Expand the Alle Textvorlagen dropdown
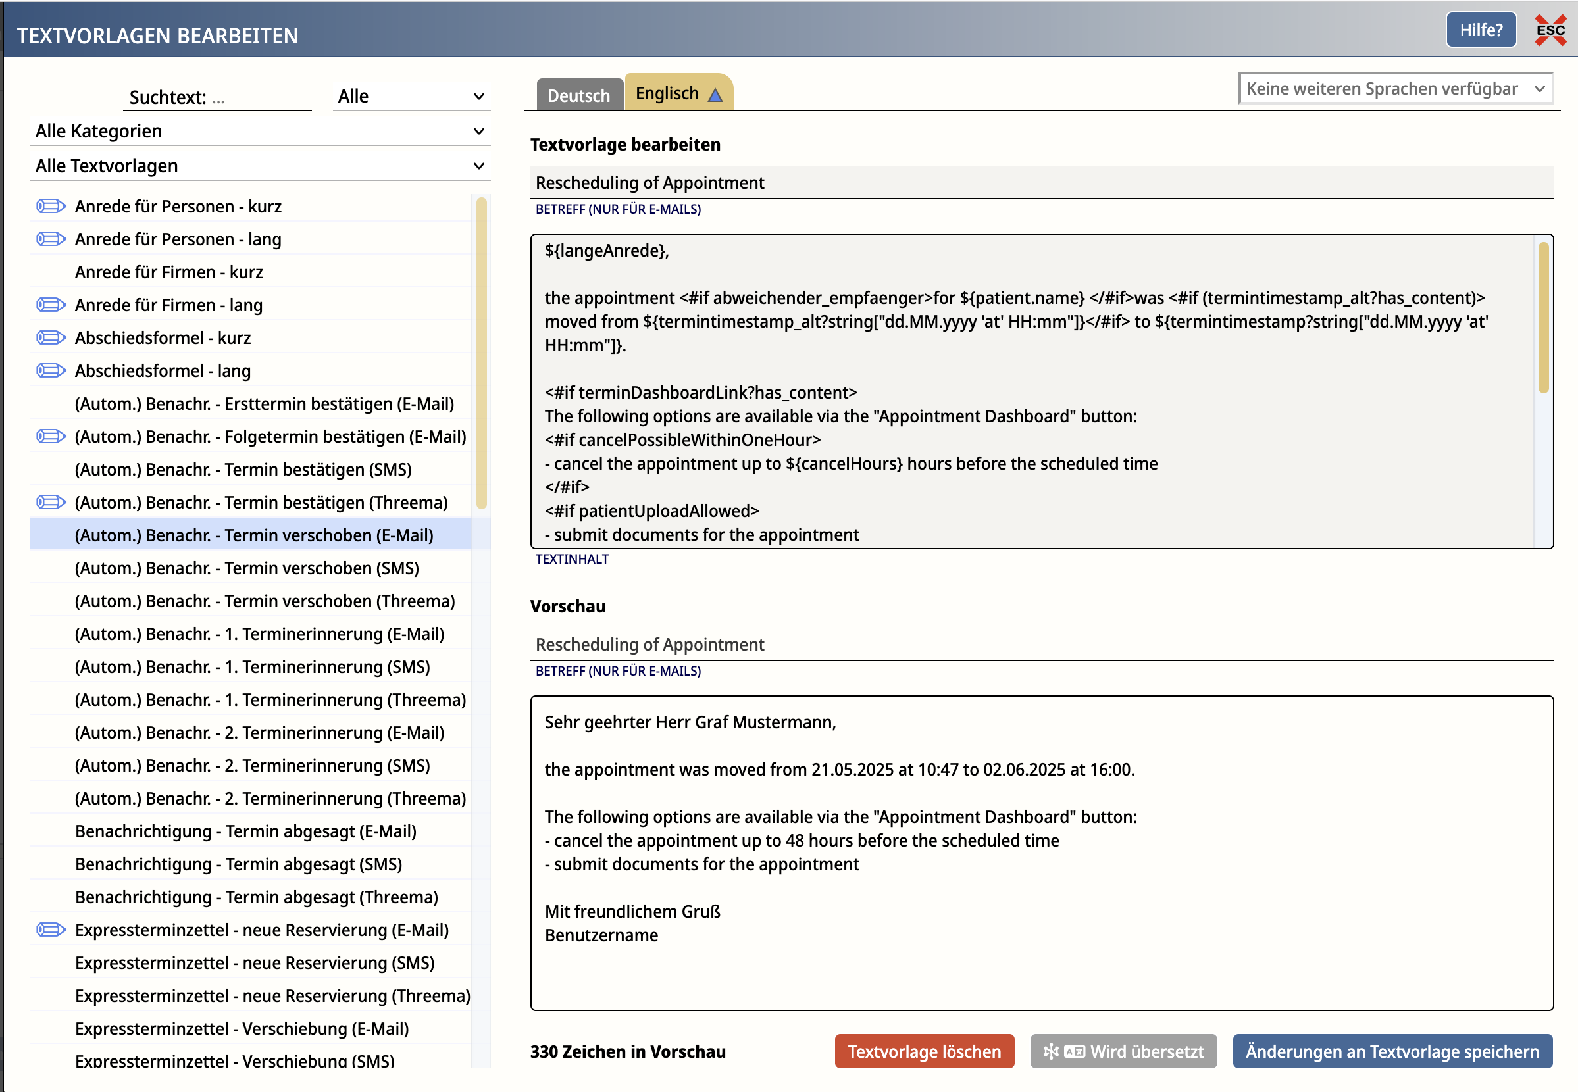This screenshot has width=1578, height=1092. click(260, 166)
